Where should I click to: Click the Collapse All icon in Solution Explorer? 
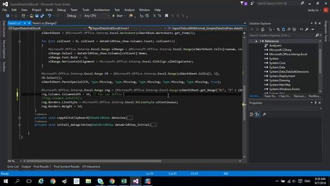click(289, 29)
